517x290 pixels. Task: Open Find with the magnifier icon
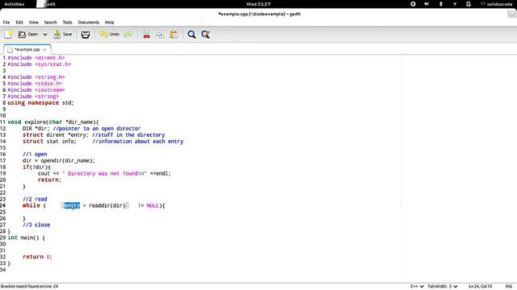[191, 34]
